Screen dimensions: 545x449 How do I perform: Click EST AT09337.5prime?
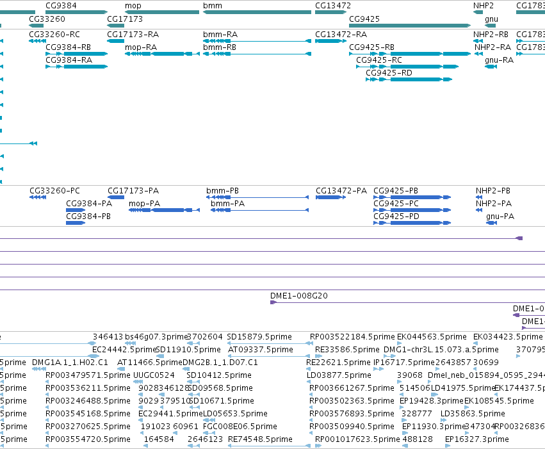click(x=261, y=350)
